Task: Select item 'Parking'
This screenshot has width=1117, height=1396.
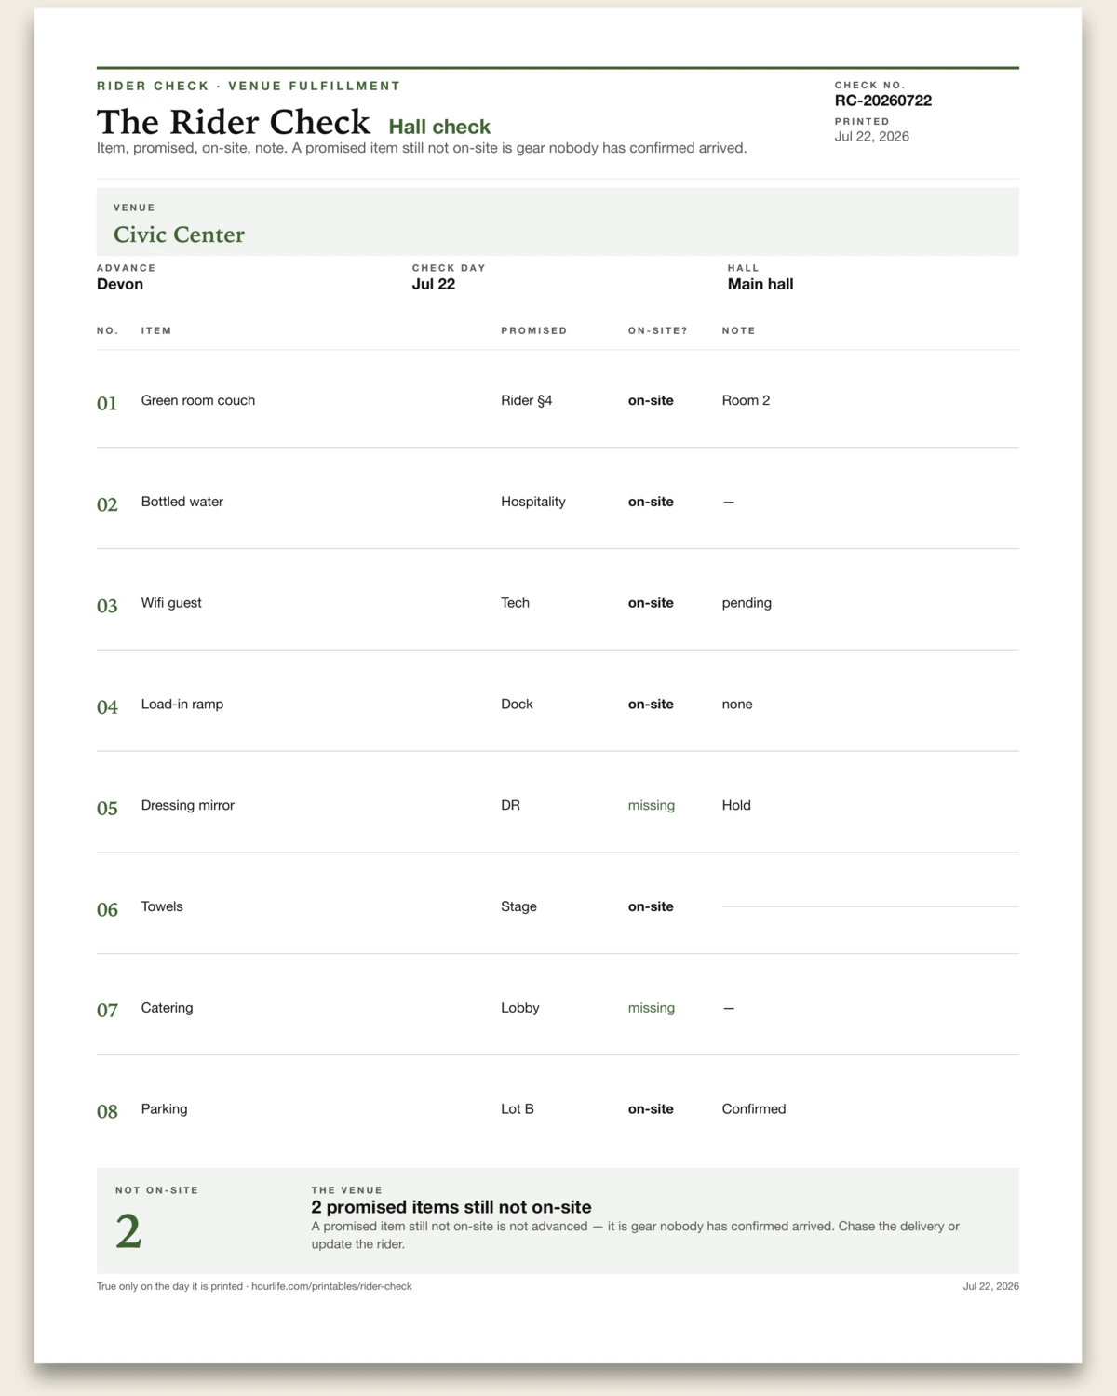Action: (164, 1109)
